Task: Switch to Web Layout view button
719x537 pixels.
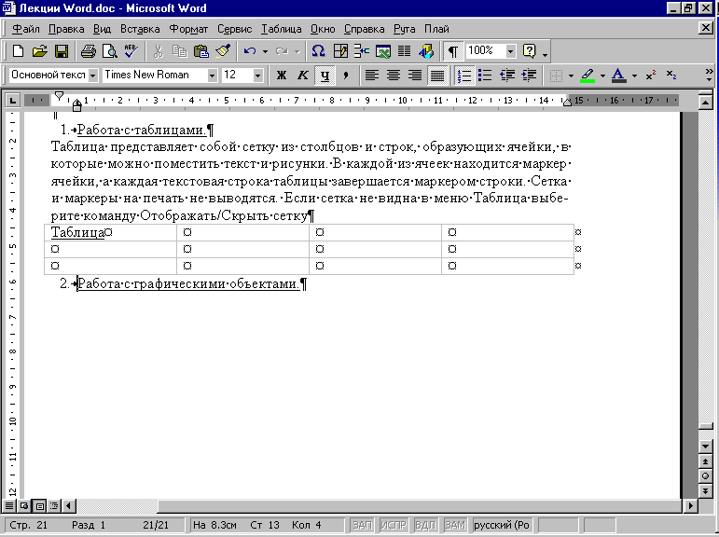Action: pos(24,506)
